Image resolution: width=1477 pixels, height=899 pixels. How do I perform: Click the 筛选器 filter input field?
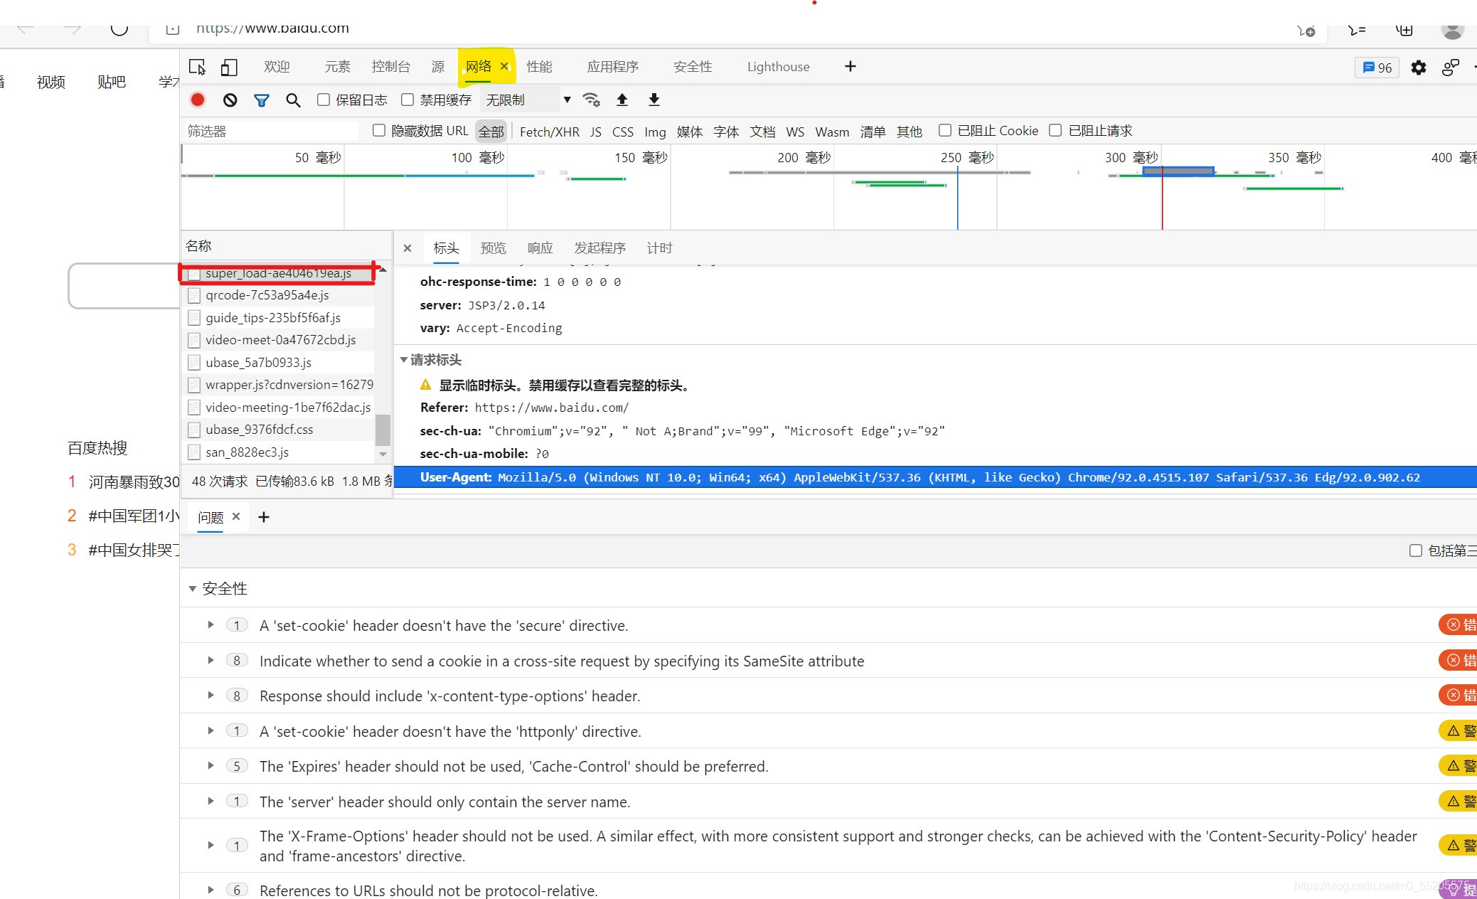[x=270, y=132]
